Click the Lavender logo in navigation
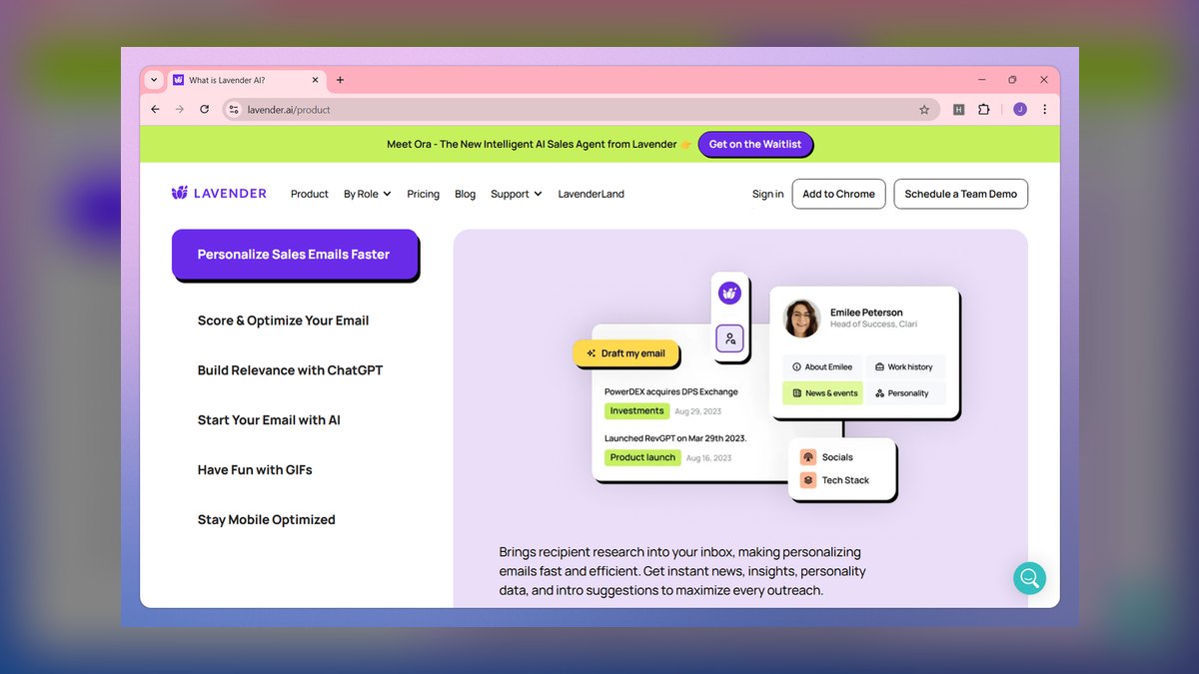 pyautogui.click(x=219, y=194)
